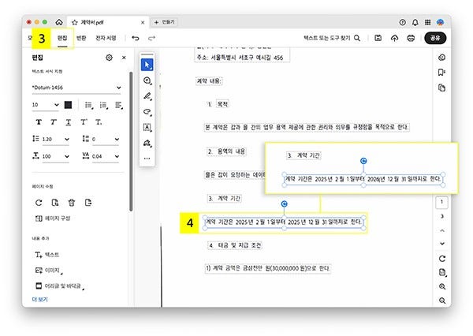Viewport: 473px width, 336px height.
Task: Open edit panel settings gear
Action: [110, 58]
